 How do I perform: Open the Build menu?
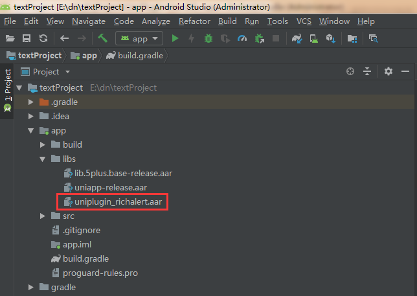(x=227, y=21)
